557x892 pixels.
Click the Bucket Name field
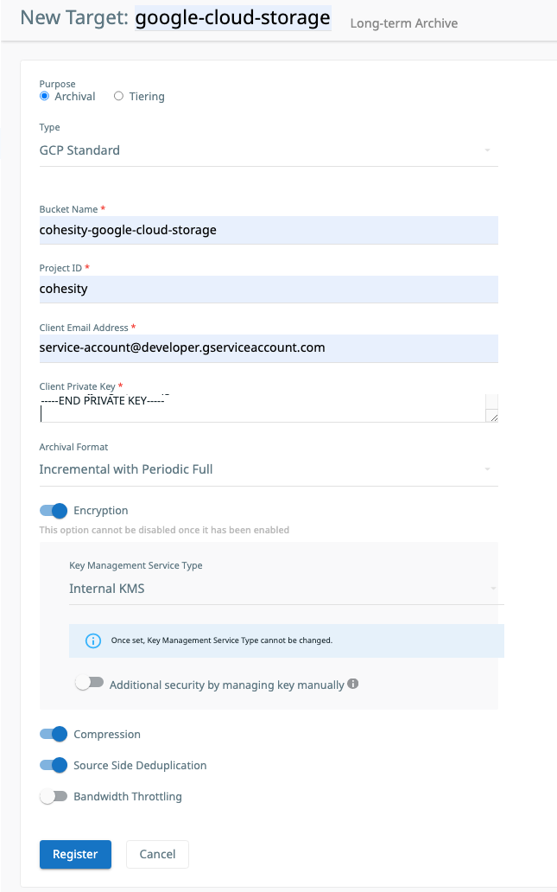coord(268,230)
